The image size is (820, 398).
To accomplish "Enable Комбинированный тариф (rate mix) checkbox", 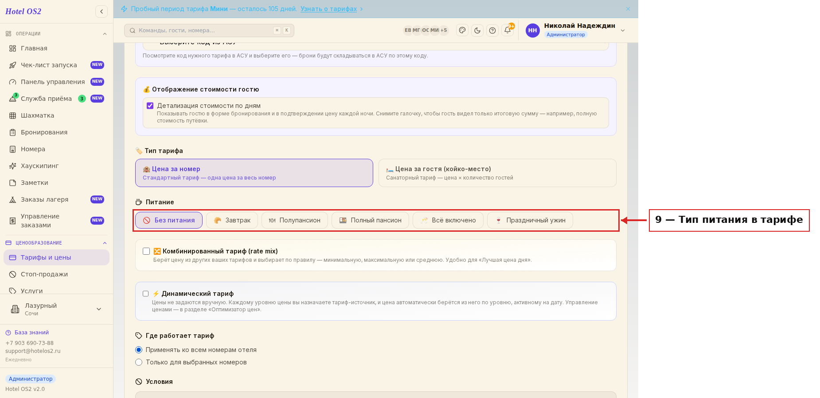I will click(146, 251).
